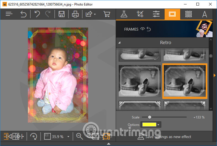Zoom in with the plus magnifier
217x146 pixels.
point(89,136)
